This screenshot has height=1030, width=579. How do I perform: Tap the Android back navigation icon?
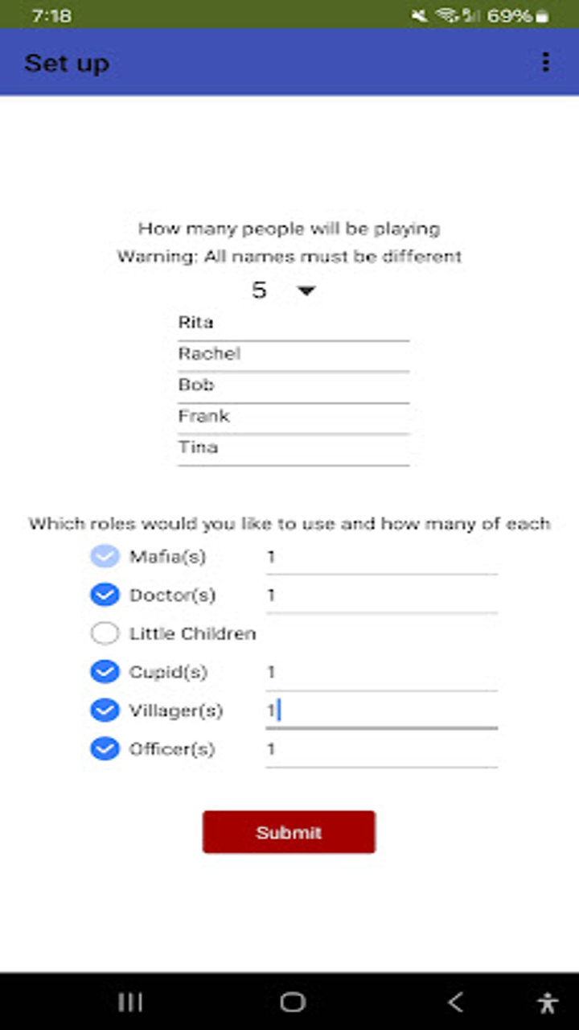point(455,1002)
